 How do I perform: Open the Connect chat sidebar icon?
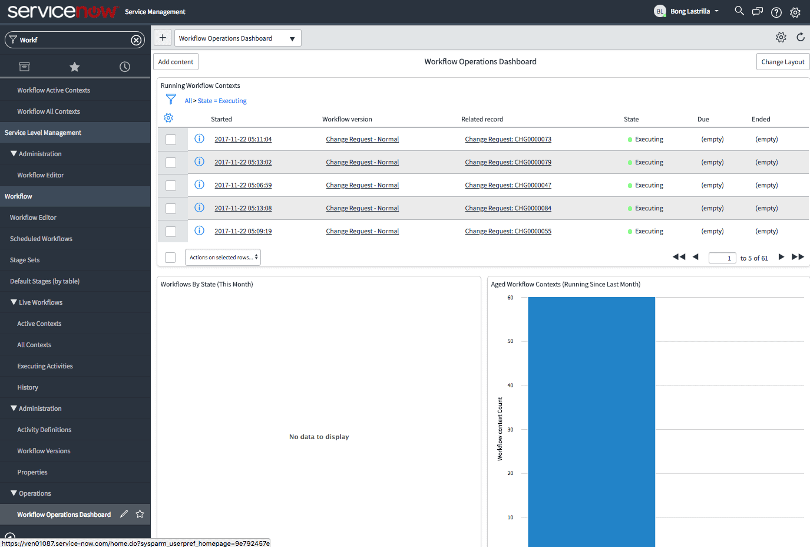tap(758, 11)
